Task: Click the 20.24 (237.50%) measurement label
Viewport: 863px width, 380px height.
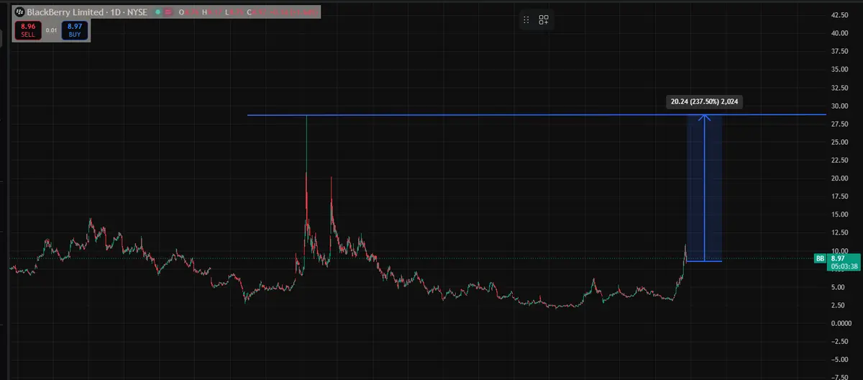Action: (704, 102)
